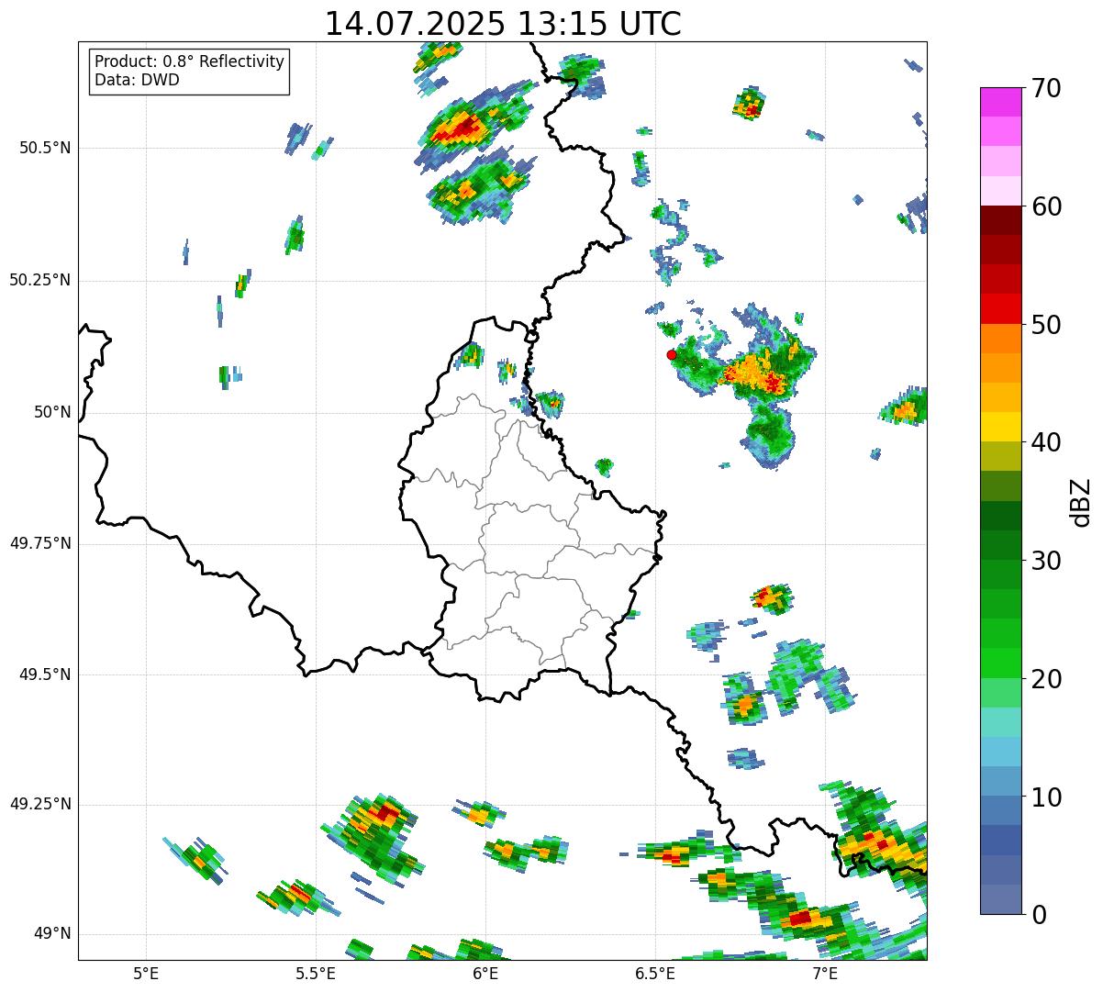
Task: Click the magenta top colorbar segment
Action: (x=1000, y=102)
